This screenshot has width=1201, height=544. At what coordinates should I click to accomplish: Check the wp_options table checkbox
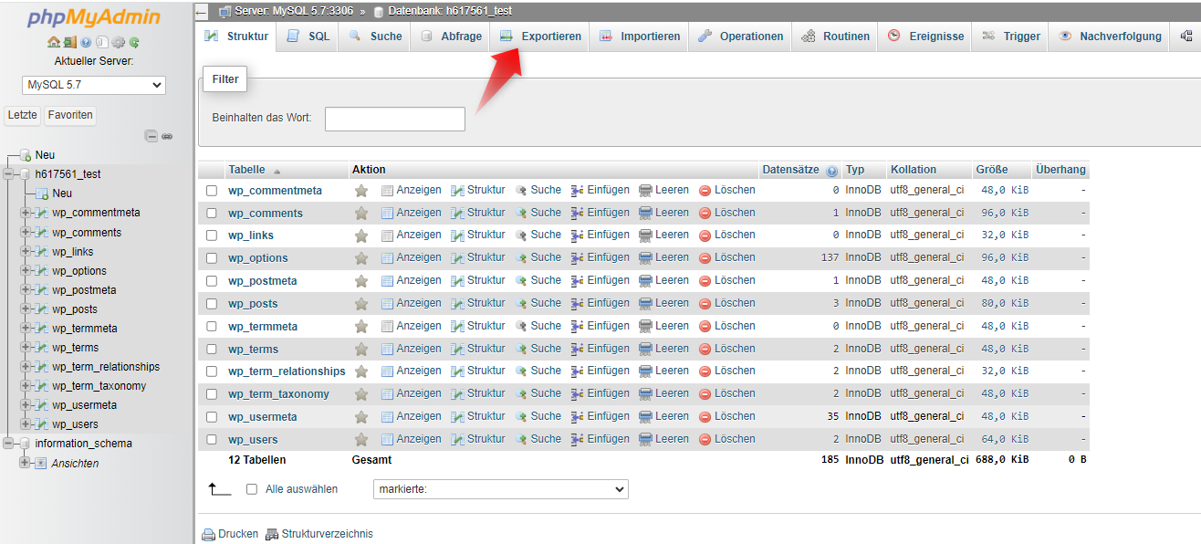tap(212, 258)
